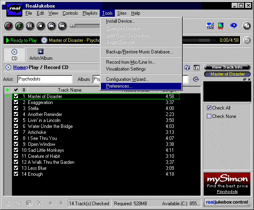Uncheck track 5 Livin' in a Lincoln
The height and width of the screenshot is (210, 254).
point(16,120)
